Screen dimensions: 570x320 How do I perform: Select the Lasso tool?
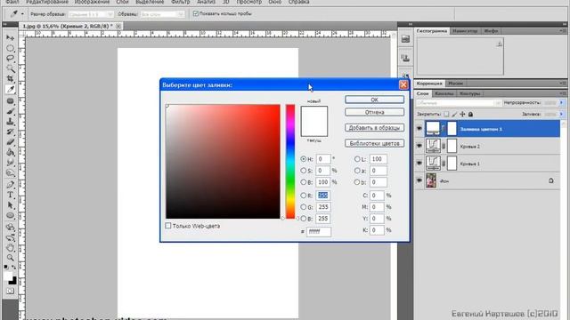click(10, 58)
